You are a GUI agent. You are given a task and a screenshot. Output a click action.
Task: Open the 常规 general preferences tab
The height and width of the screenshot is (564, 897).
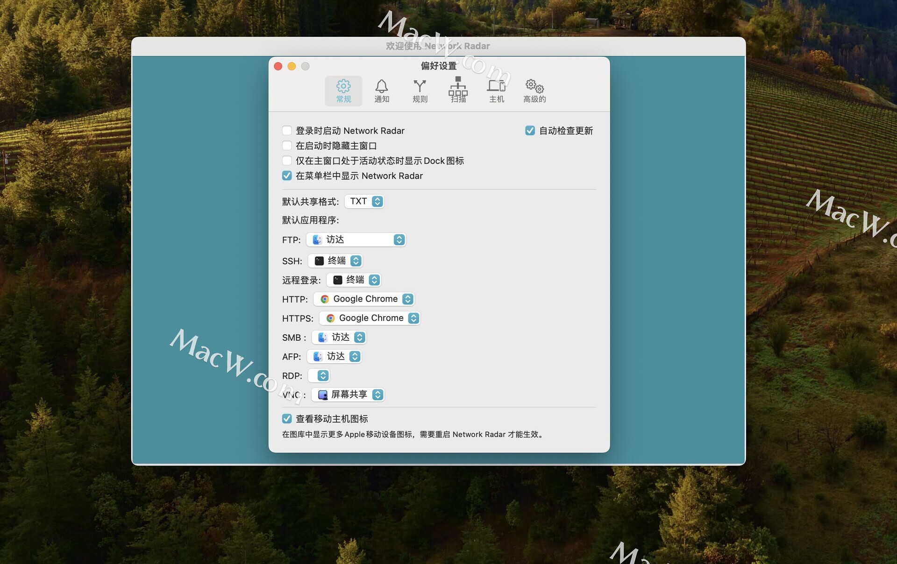[x=343, y=91]
